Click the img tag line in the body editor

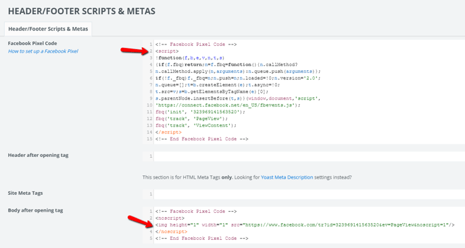click(x=305, y=225)
